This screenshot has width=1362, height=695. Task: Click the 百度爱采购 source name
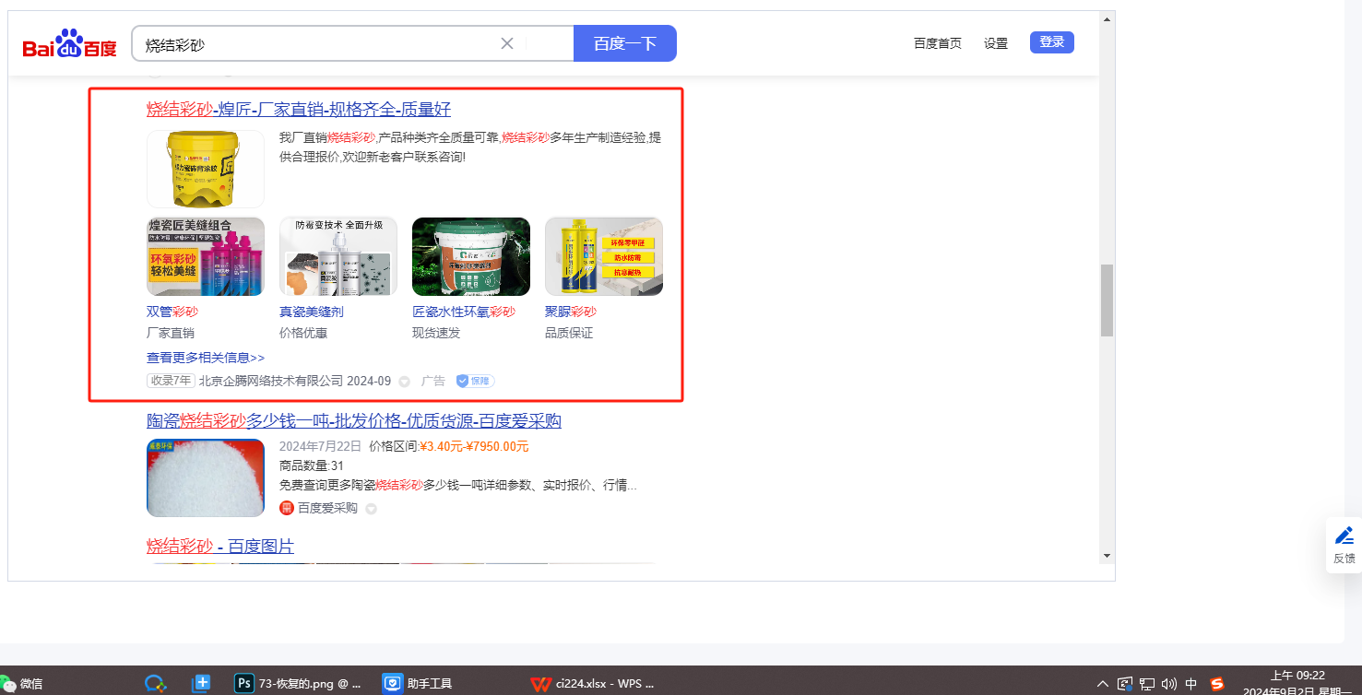(327, 508)
